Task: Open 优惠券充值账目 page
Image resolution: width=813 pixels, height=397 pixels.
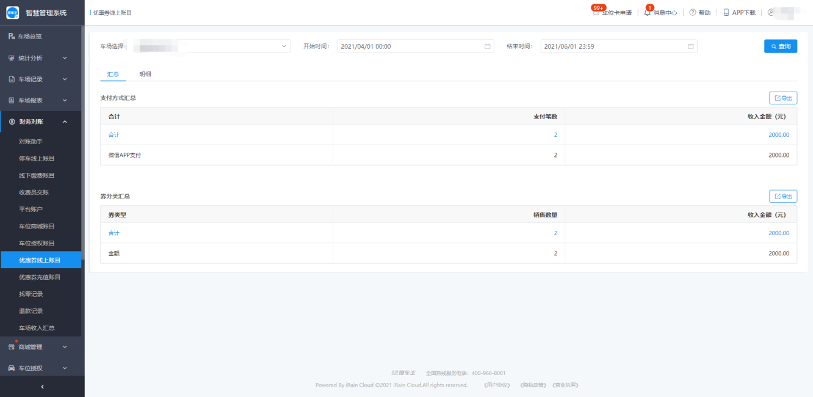Action: click(x=40, y=277)
